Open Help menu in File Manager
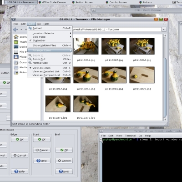The height and width of the screenshot is (182, 182). click(46, 24)
